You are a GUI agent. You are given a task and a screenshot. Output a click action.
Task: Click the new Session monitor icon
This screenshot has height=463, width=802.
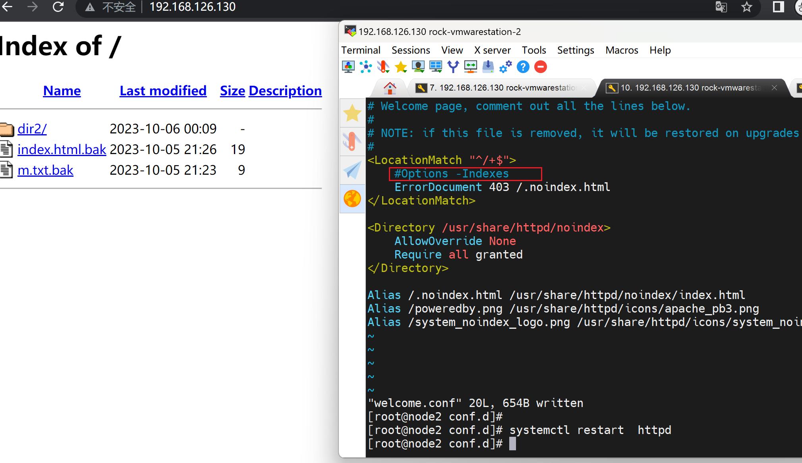point(348,67)
